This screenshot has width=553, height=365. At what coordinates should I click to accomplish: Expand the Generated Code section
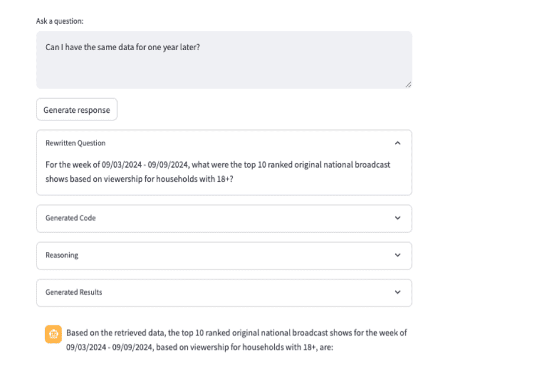pos(71,218)
